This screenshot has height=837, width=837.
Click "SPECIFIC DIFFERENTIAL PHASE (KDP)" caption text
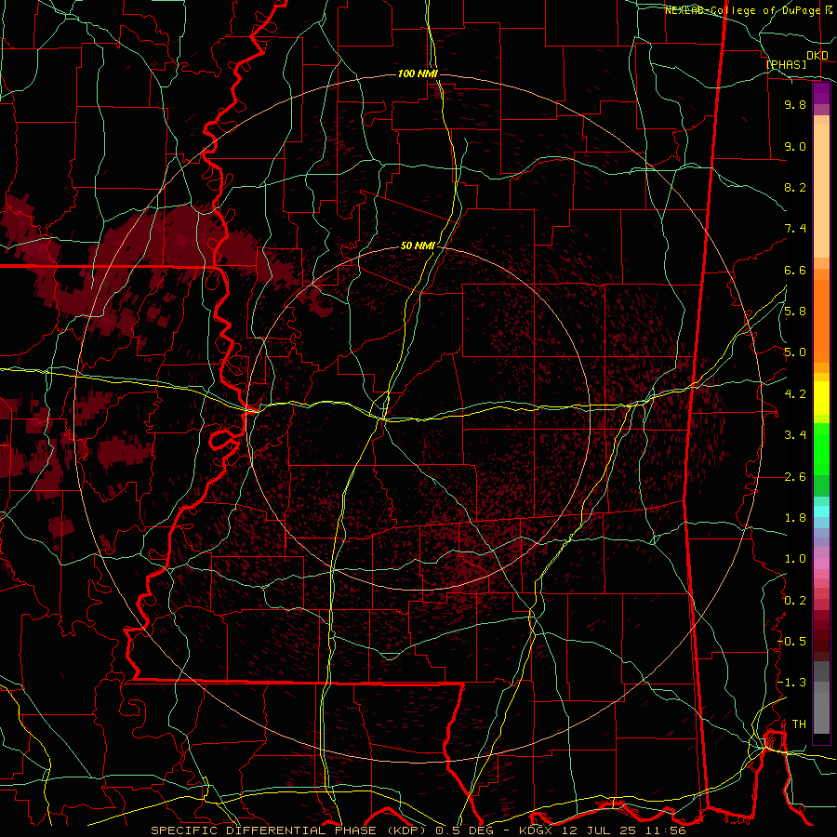(x=289, y=830)
